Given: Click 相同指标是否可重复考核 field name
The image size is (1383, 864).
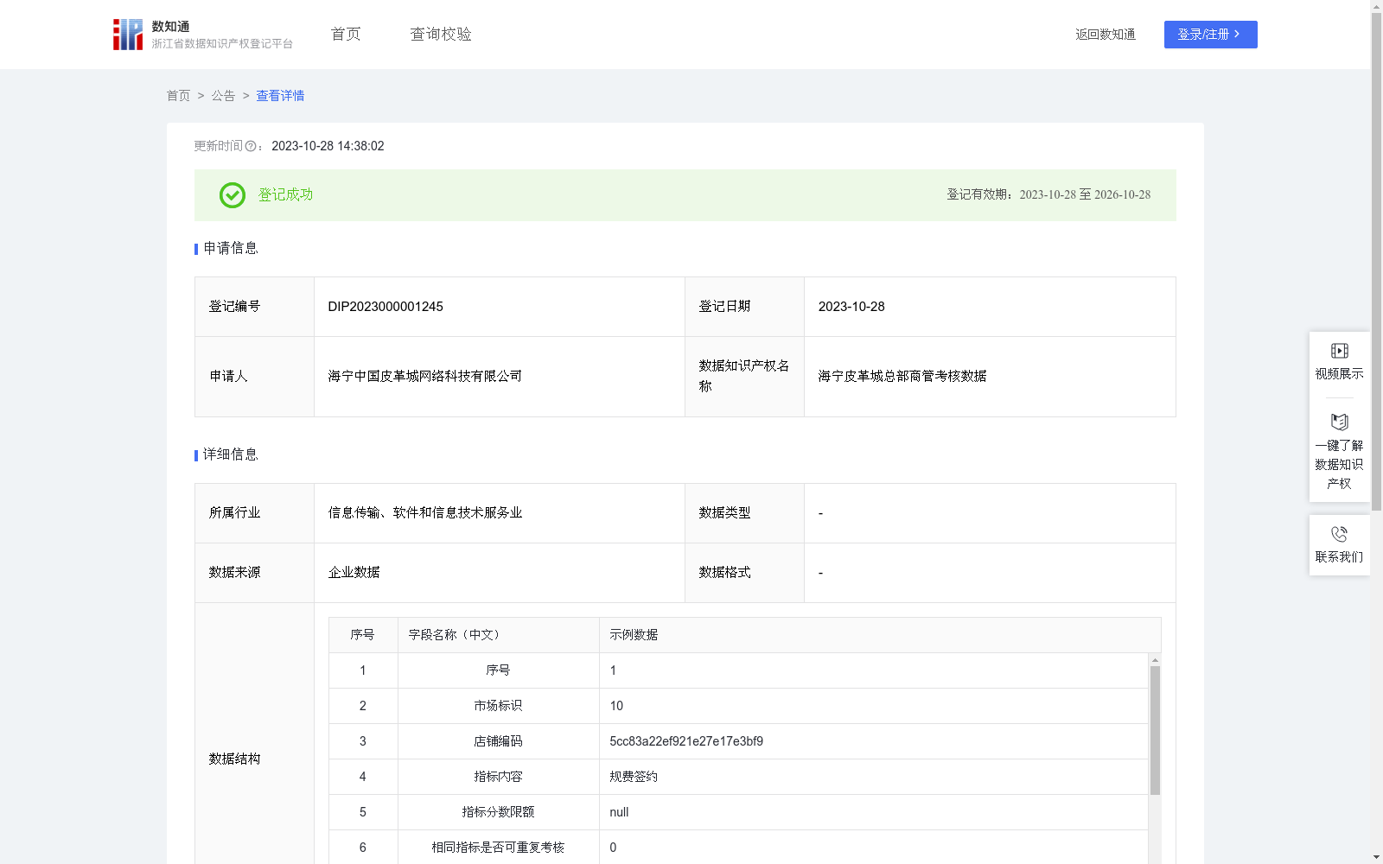Looking at the screenshot, I should click(498, 848).
